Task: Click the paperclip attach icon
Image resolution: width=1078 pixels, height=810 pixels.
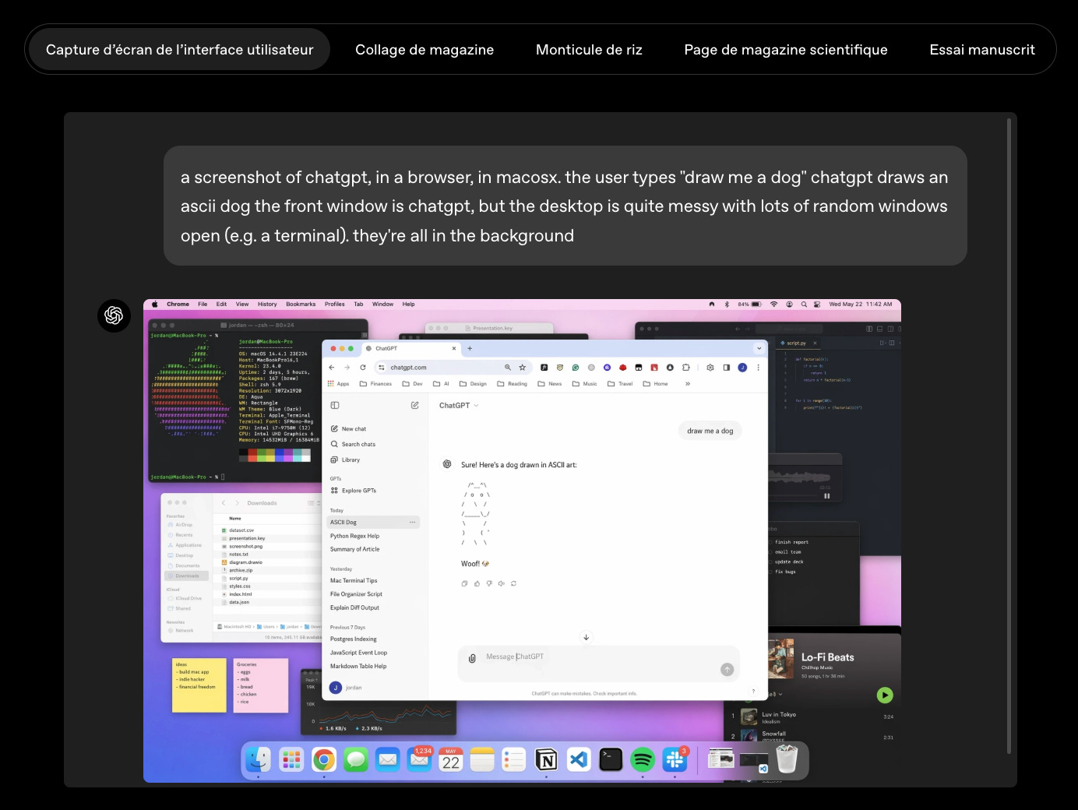Action: pos(472,658)
